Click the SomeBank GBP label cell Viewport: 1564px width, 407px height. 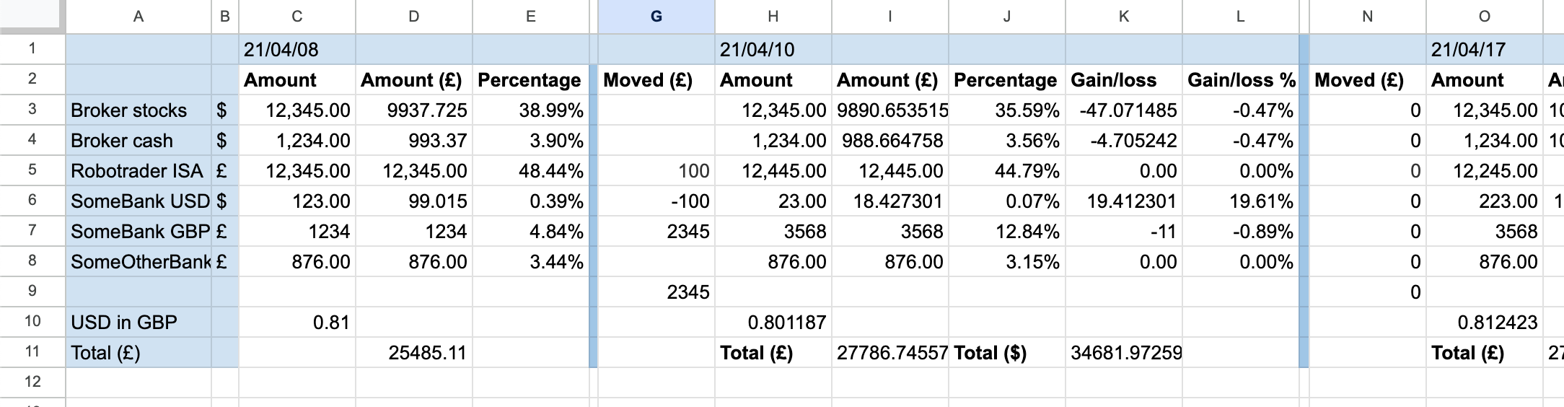click(139, 232)
